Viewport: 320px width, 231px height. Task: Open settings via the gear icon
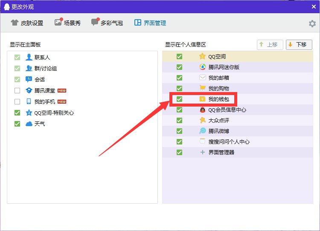click(x=312, y=23)
